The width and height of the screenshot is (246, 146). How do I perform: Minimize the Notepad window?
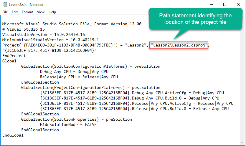pyautogui.click(x=212, y=4)
